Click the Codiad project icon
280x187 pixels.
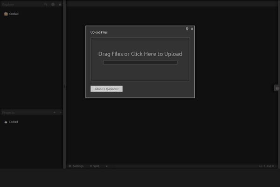(6, 122)
